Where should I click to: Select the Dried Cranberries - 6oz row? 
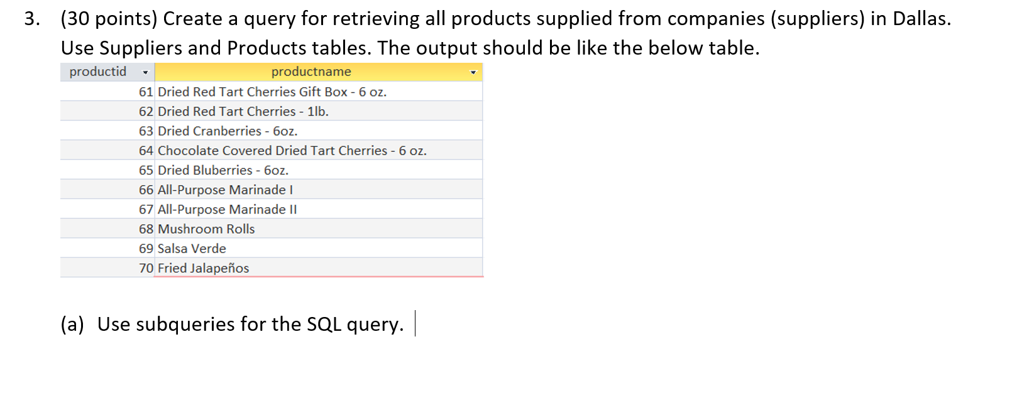point(228,131)
